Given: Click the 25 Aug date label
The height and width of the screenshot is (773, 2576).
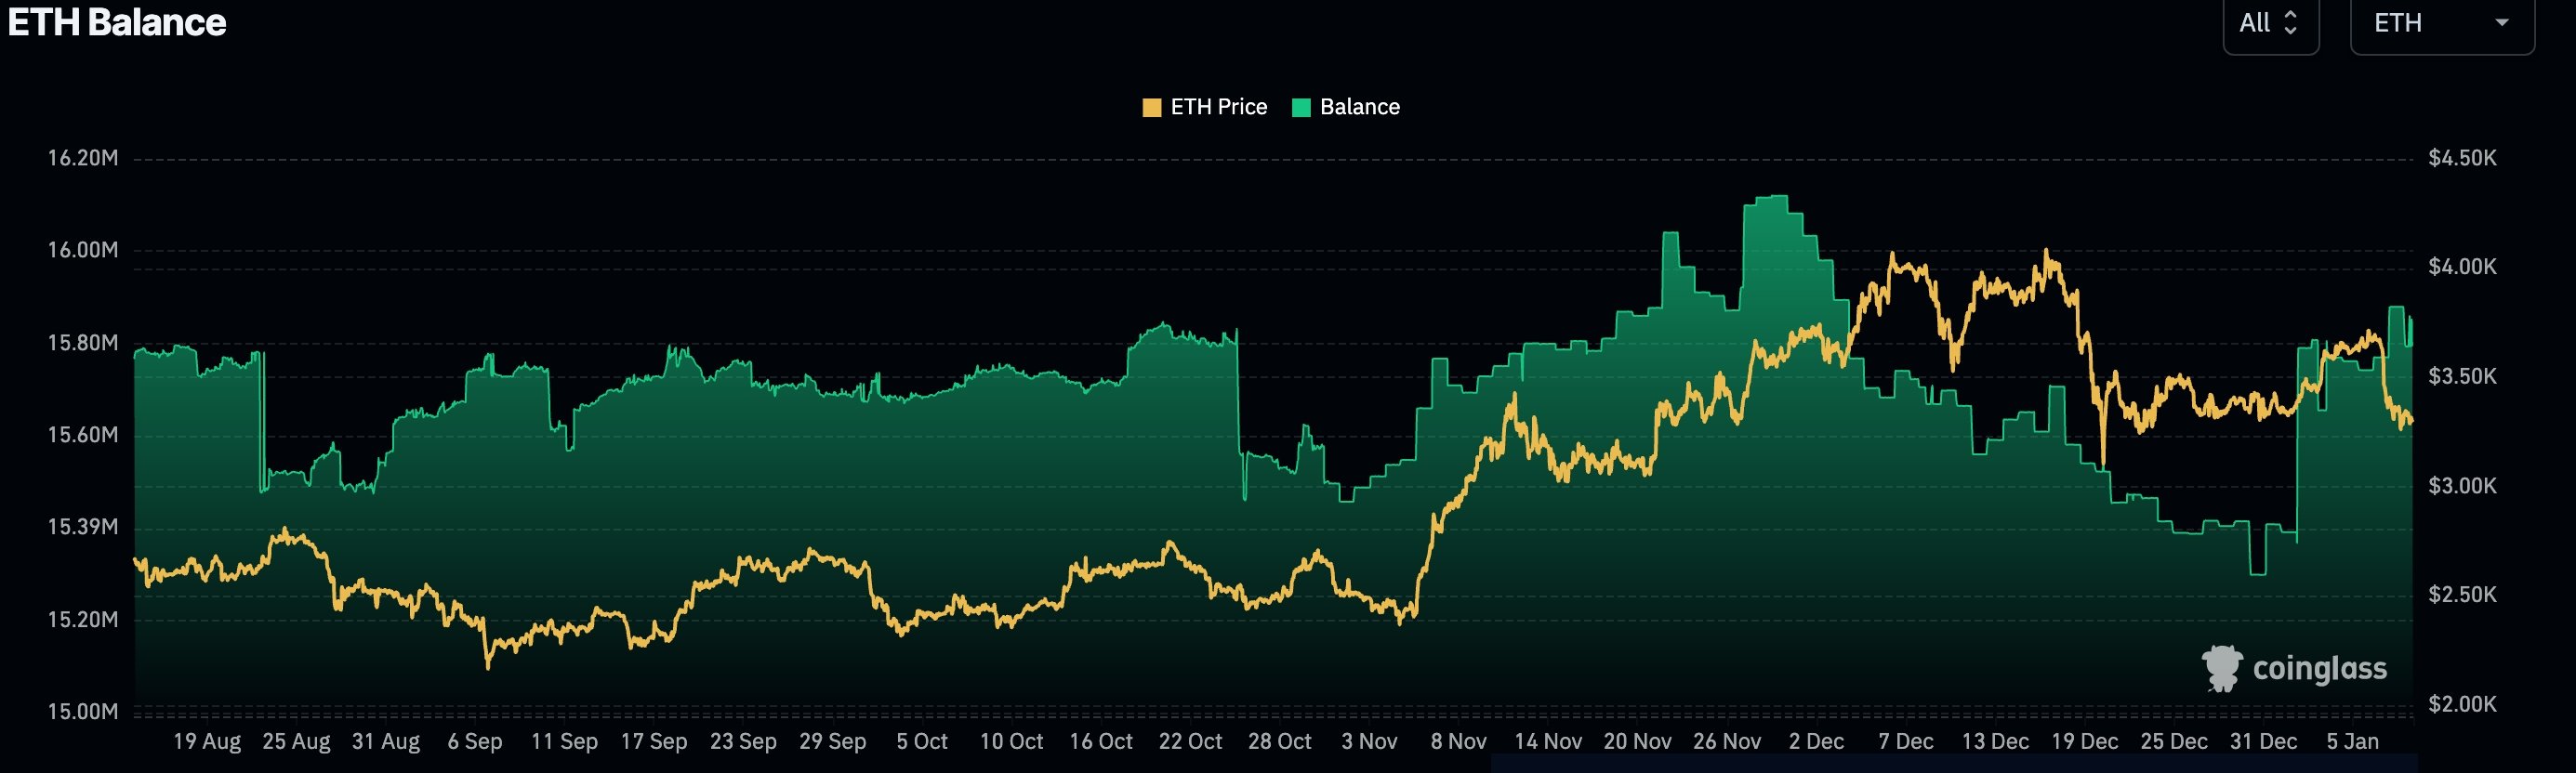Looking at the screenshot, I should [x=296, y=742].
